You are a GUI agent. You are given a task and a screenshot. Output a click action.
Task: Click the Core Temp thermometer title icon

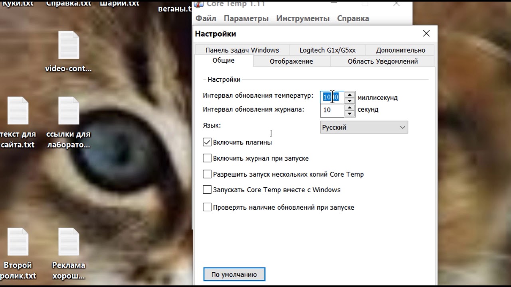click(x=198, y=4)
